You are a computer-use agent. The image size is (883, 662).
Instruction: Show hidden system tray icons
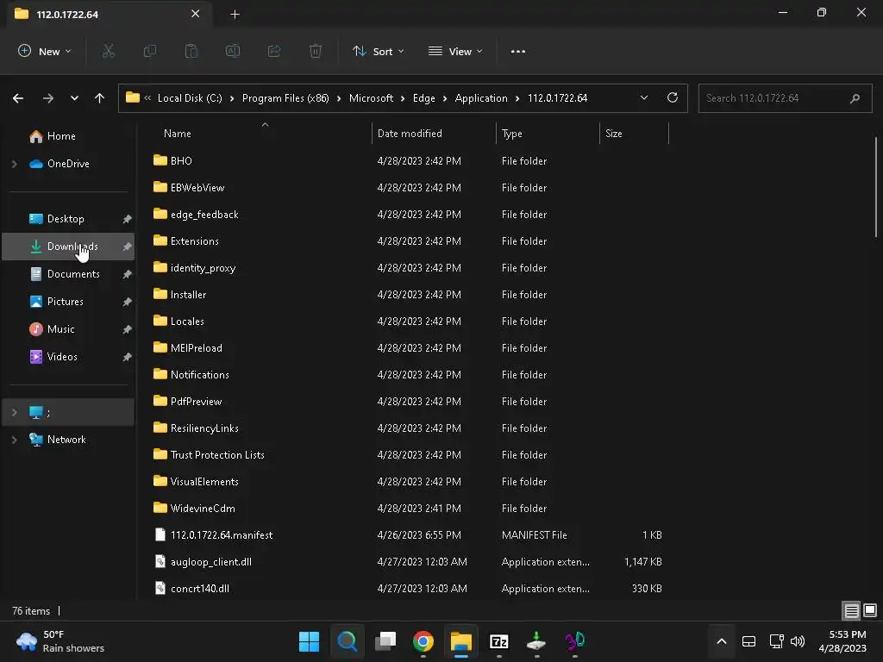(x=722, y=641)
